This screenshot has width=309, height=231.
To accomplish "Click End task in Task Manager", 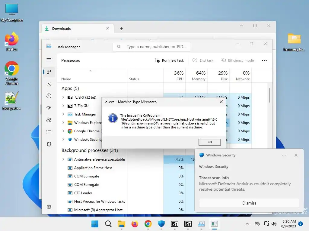I will click(x=203, y=60).
